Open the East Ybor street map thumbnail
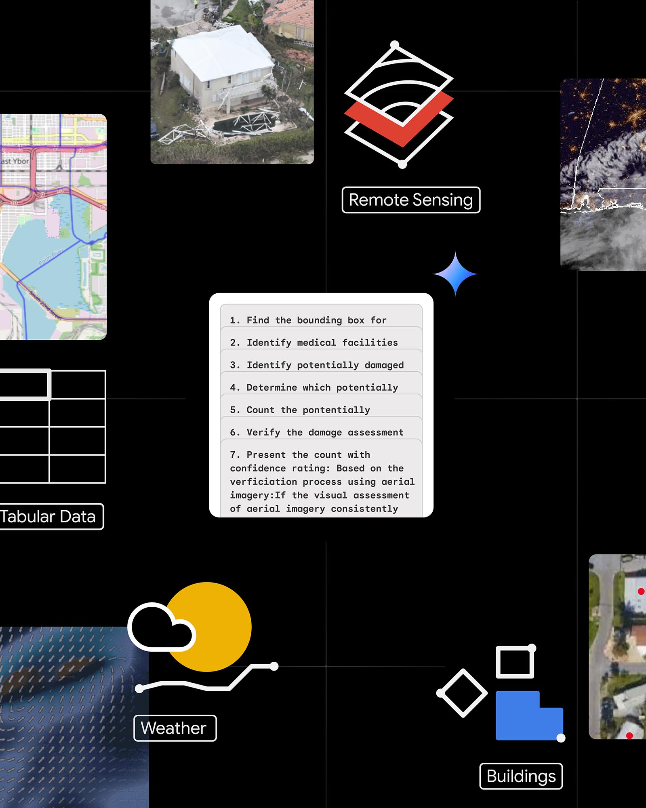Screen dimensions: 646x808 pos(53,227)
